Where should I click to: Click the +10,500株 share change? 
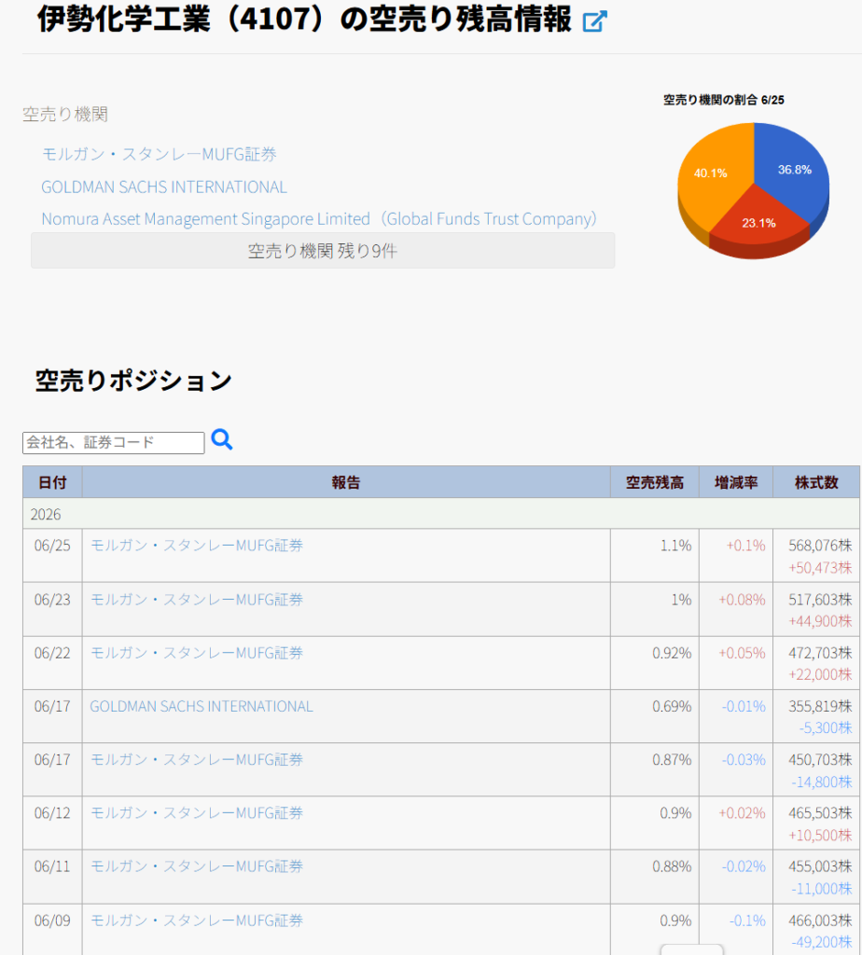(820, 835)
